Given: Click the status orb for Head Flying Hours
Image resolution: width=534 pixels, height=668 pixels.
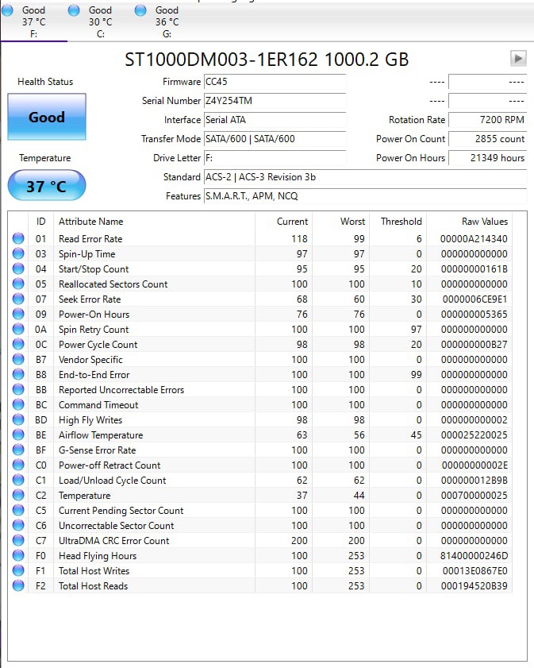Looking at the screenshot, I should click(18, 555).
